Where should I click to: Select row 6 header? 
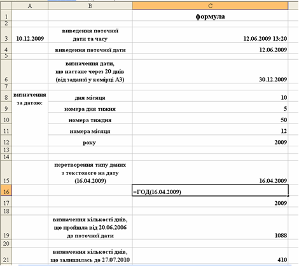click(6, 71)
